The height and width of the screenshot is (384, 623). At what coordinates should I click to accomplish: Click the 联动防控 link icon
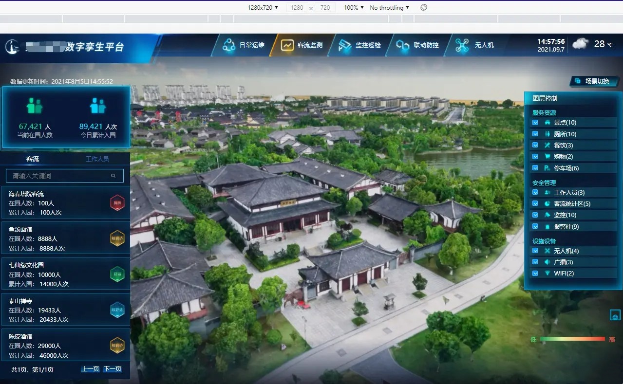403,45
